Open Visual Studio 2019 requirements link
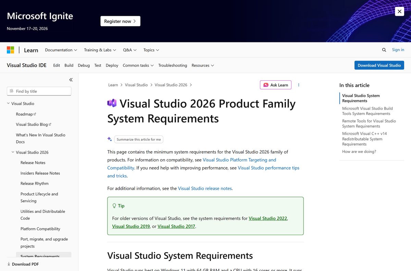 tap(131, 226)
